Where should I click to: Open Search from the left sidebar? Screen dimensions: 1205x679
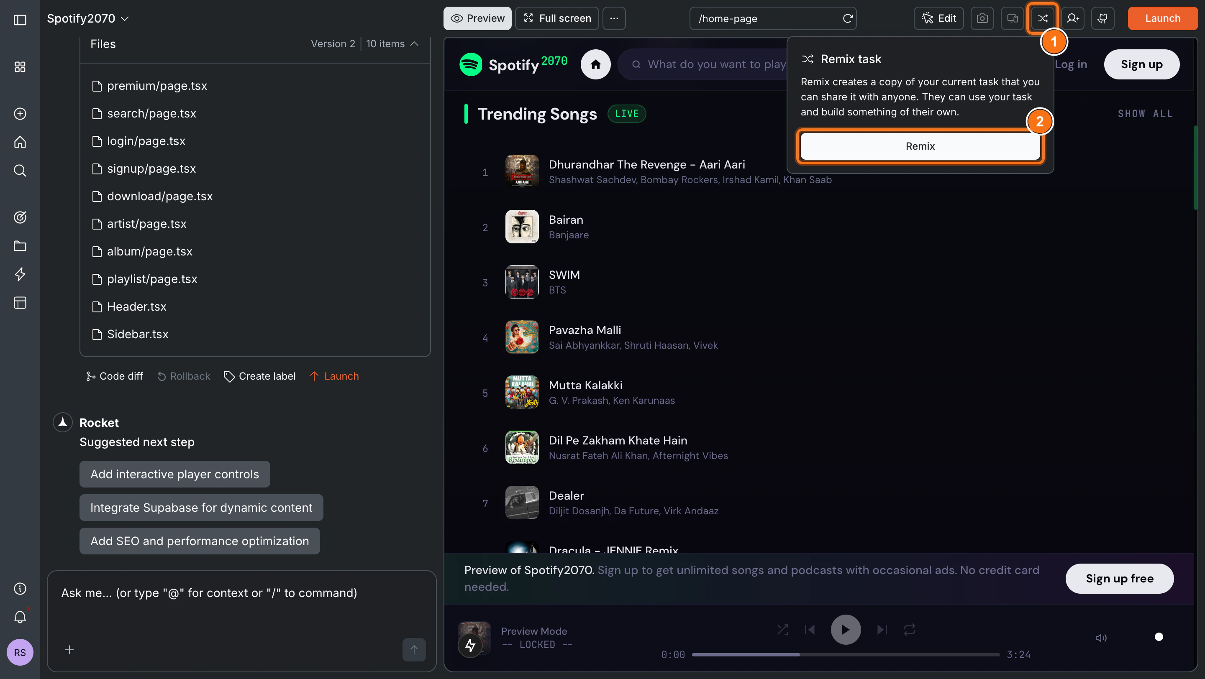(20, 170)
